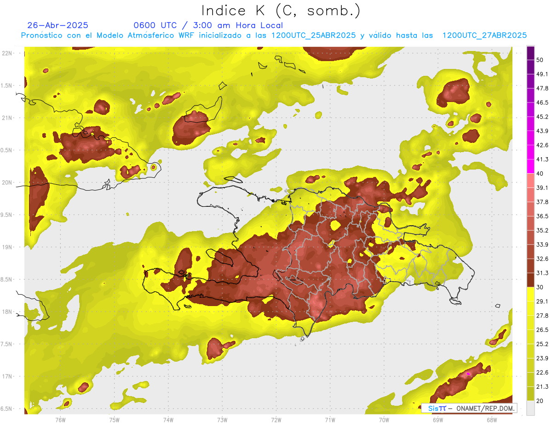Click colorbar value "32.6"
Viewport: 552px width, 426px height.
(x=542, y=259)
